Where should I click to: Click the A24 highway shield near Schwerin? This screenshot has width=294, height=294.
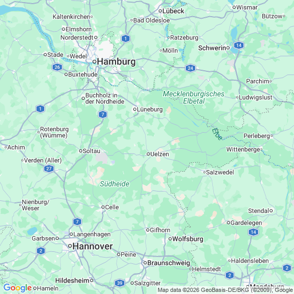tap(190, 68)
